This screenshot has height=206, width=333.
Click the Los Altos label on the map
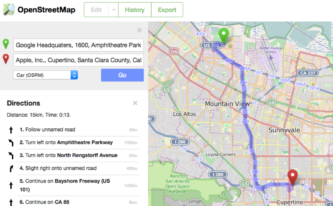click(x=184, y=114)
